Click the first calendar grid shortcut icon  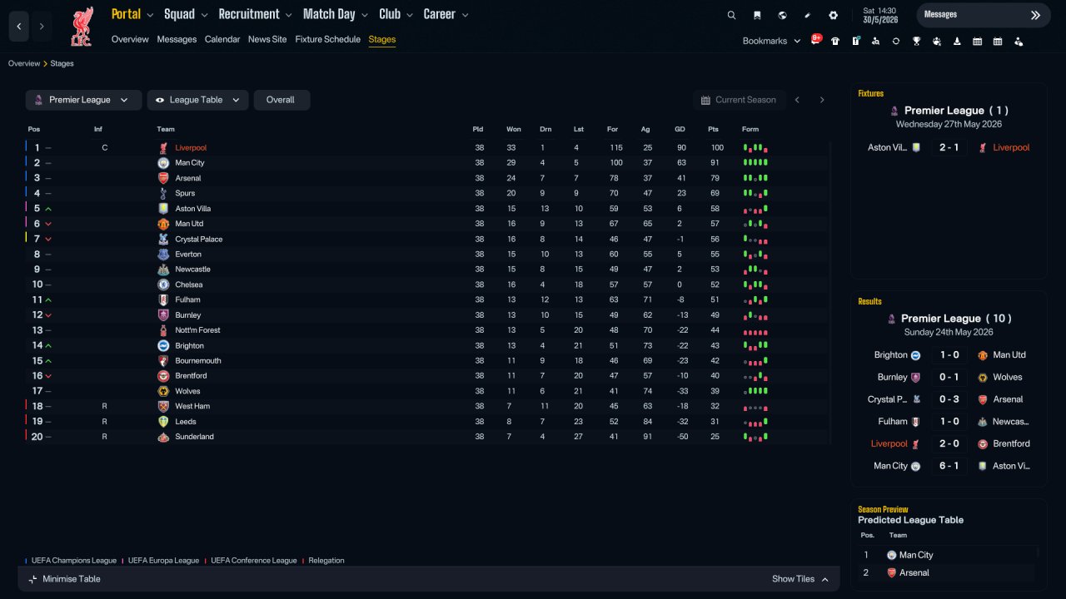(977, 41)
